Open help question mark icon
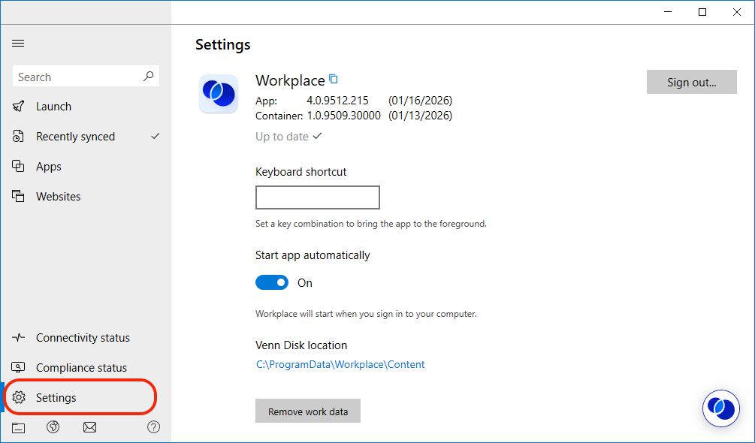This screenshot has height=443, width=755. click(153, 427)
